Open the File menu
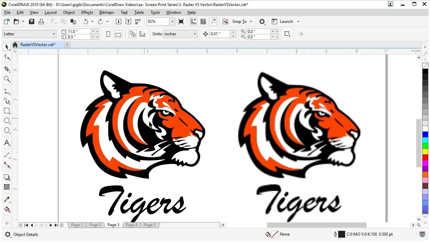430x242 pixels. pos(7,12)
